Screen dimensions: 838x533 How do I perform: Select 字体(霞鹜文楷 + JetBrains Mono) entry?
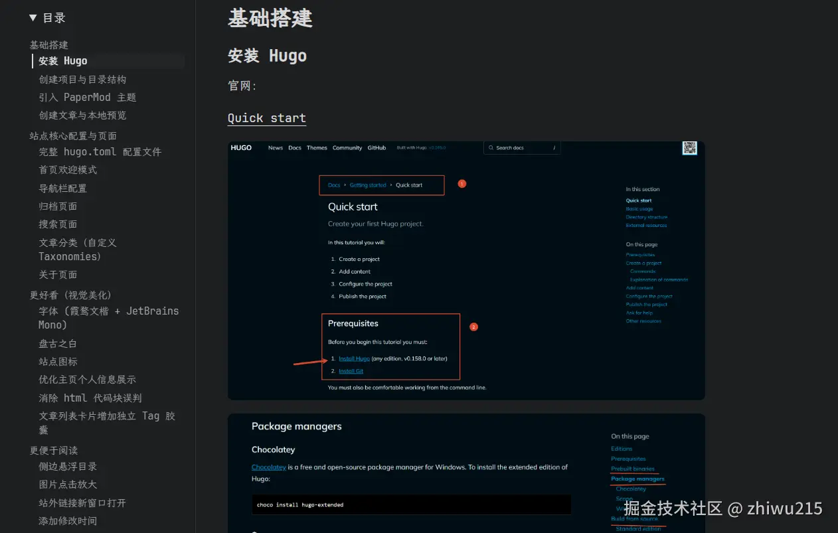click(x=109, y=318)
